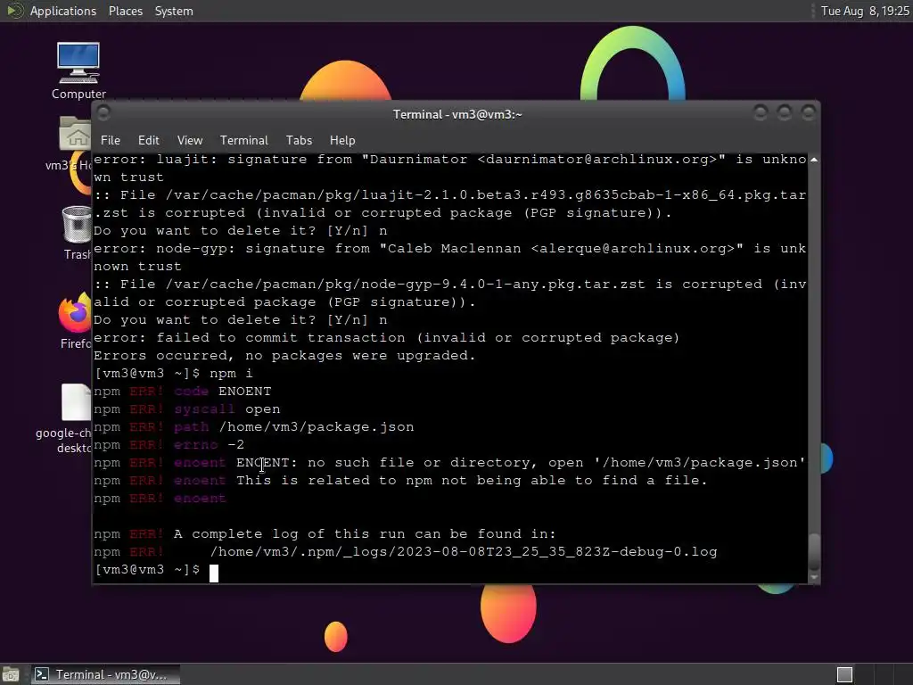Click the terminal title bar text
Screen dimensions: 913x685
[x=457, y=114]
